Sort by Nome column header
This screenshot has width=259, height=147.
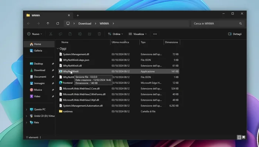pos(65,42)
